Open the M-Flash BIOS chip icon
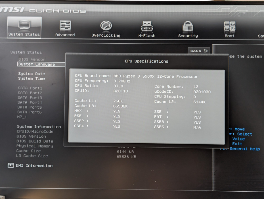264x199 pixels. pyautogui.click(x=147, y=26)
